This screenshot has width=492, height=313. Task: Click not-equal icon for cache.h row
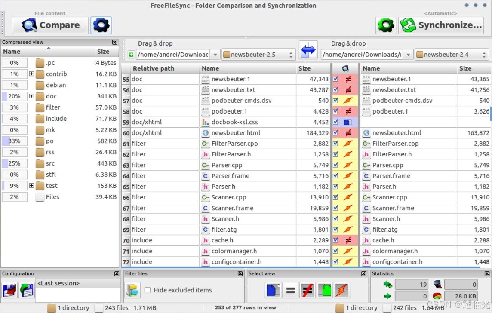(x=348, y=240)
